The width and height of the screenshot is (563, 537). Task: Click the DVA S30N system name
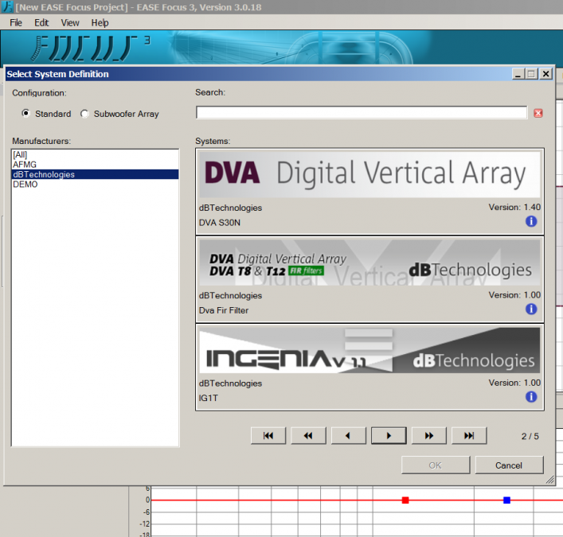pyautogui.click(x=220, y=223)
